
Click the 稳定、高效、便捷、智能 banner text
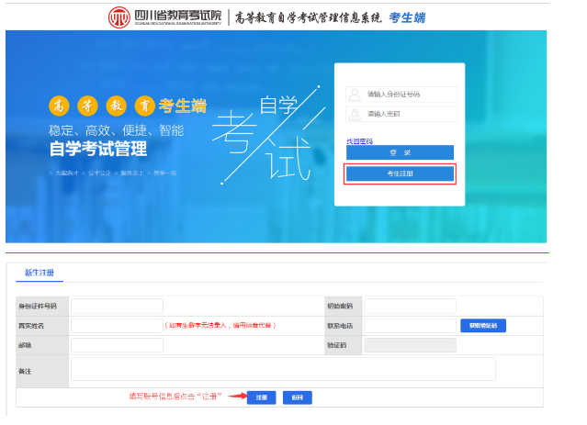(x=116, y=130)
